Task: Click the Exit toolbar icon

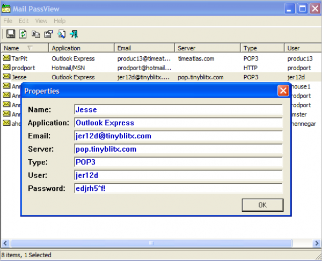Action: point(74,34)
